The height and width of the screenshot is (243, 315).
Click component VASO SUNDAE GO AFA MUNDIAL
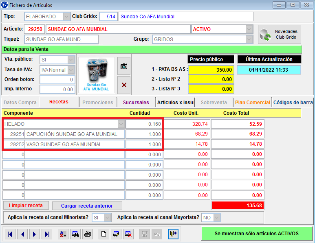[x=75, y=144]
